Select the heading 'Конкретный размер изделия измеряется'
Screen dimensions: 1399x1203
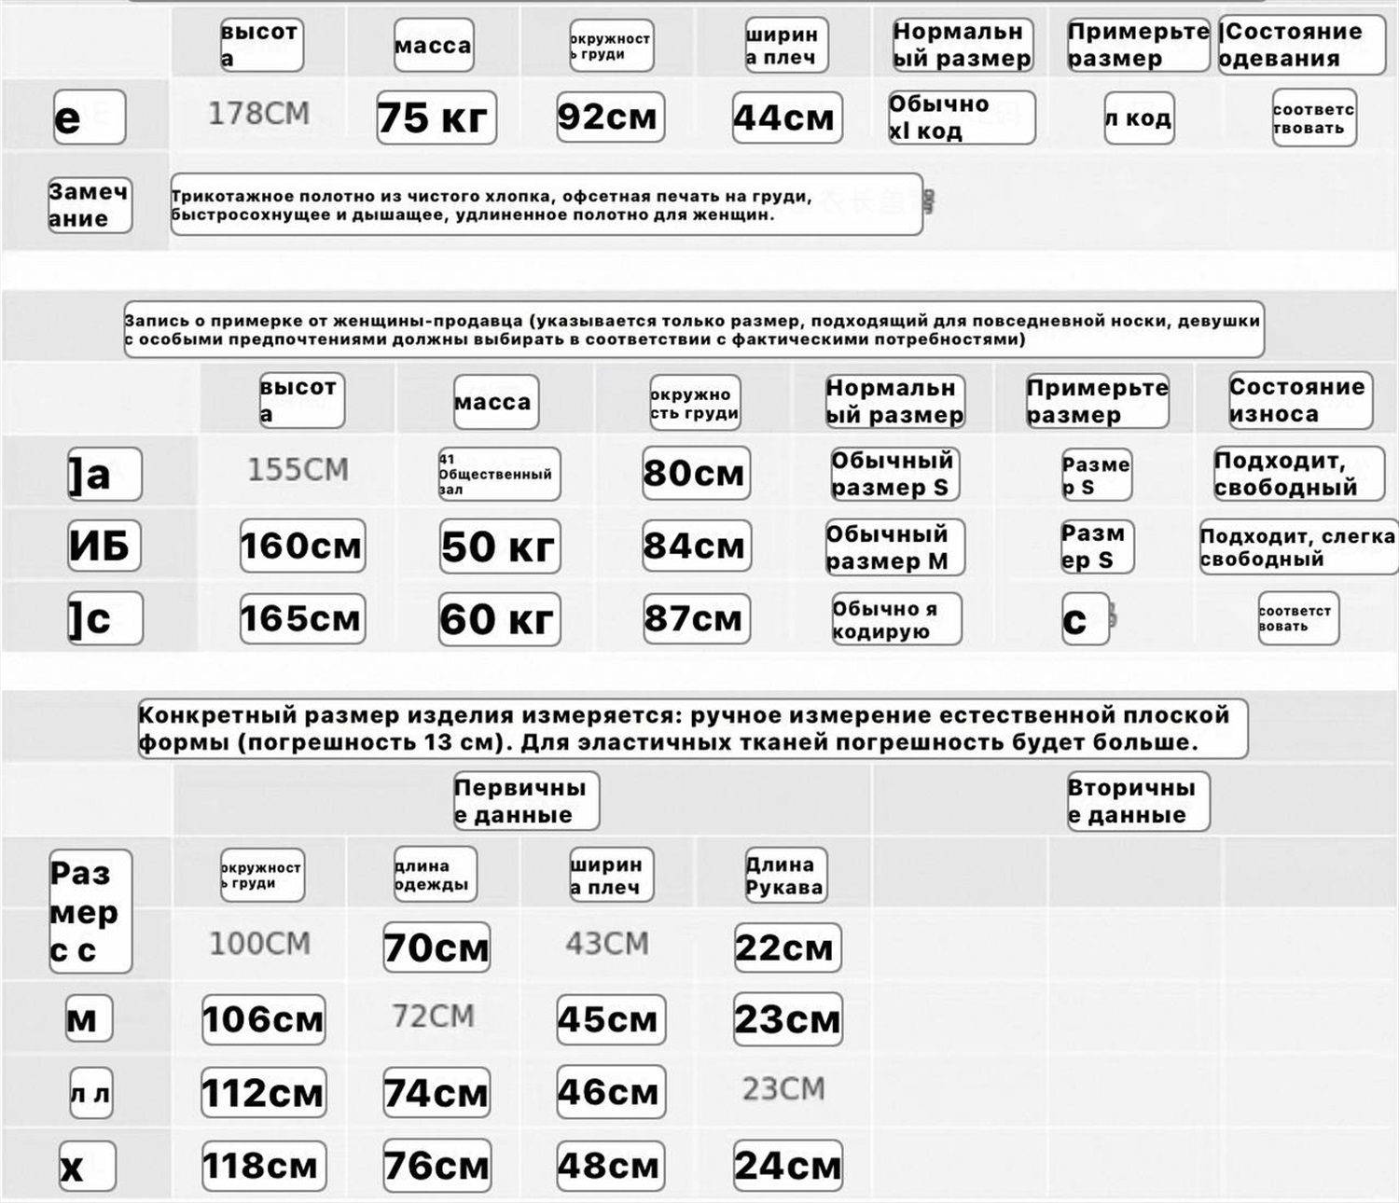[693, 729]
